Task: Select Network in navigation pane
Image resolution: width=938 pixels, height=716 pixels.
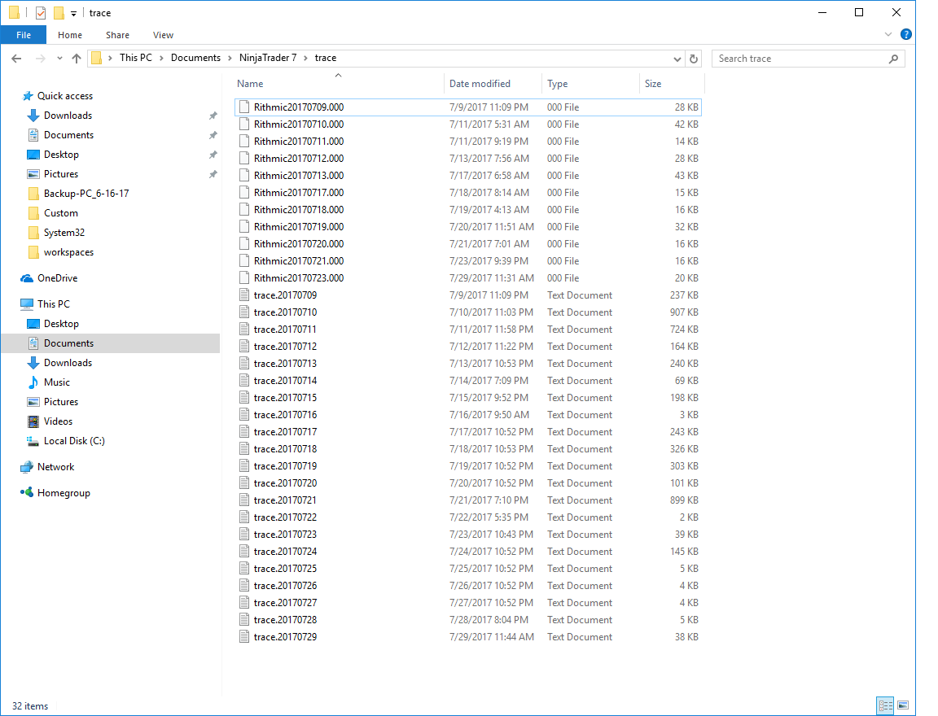Action: 55,467
